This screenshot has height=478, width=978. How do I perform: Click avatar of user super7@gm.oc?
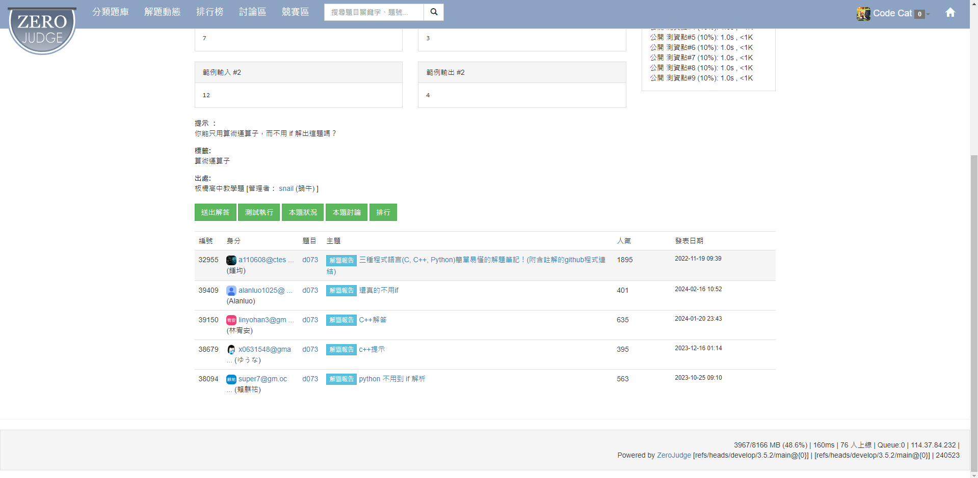(x=231, y=379)
